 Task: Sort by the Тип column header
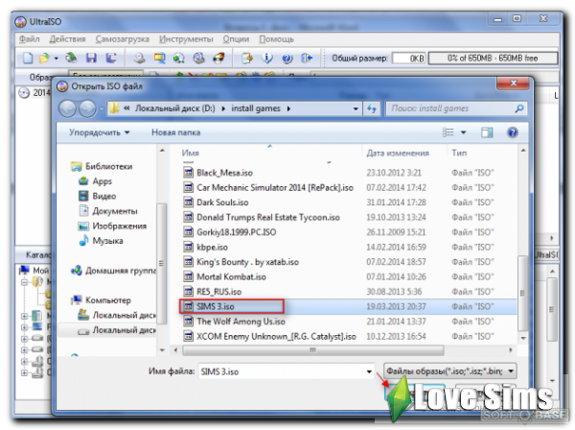tap(459, 154)
